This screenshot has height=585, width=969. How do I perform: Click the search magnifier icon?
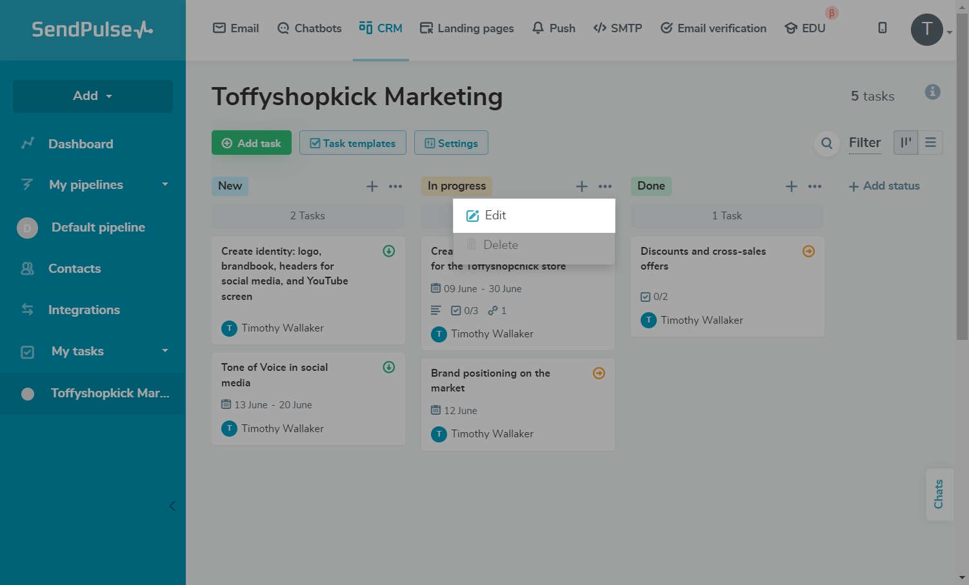(826, 143)
